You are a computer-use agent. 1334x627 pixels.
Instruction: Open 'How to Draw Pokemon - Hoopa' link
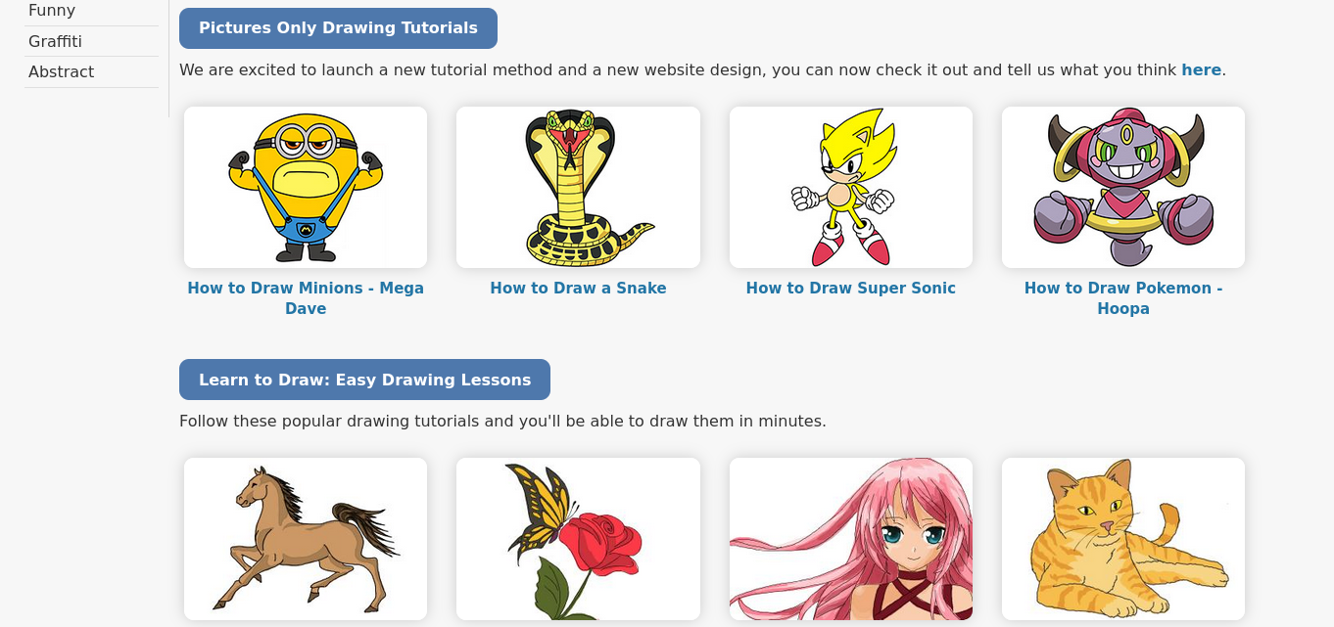(1123, 298)
